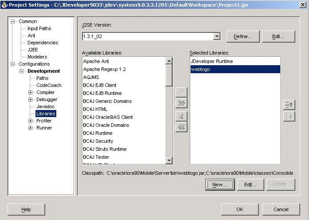Open the J2SE Version dropdown
This screenshot has width=309, height=220.
217,36
